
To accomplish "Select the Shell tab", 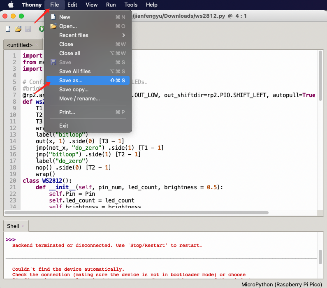I will click(13, 226).
